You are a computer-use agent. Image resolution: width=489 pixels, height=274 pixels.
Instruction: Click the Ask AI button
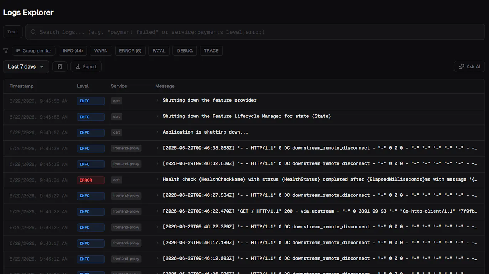point(469,66)
